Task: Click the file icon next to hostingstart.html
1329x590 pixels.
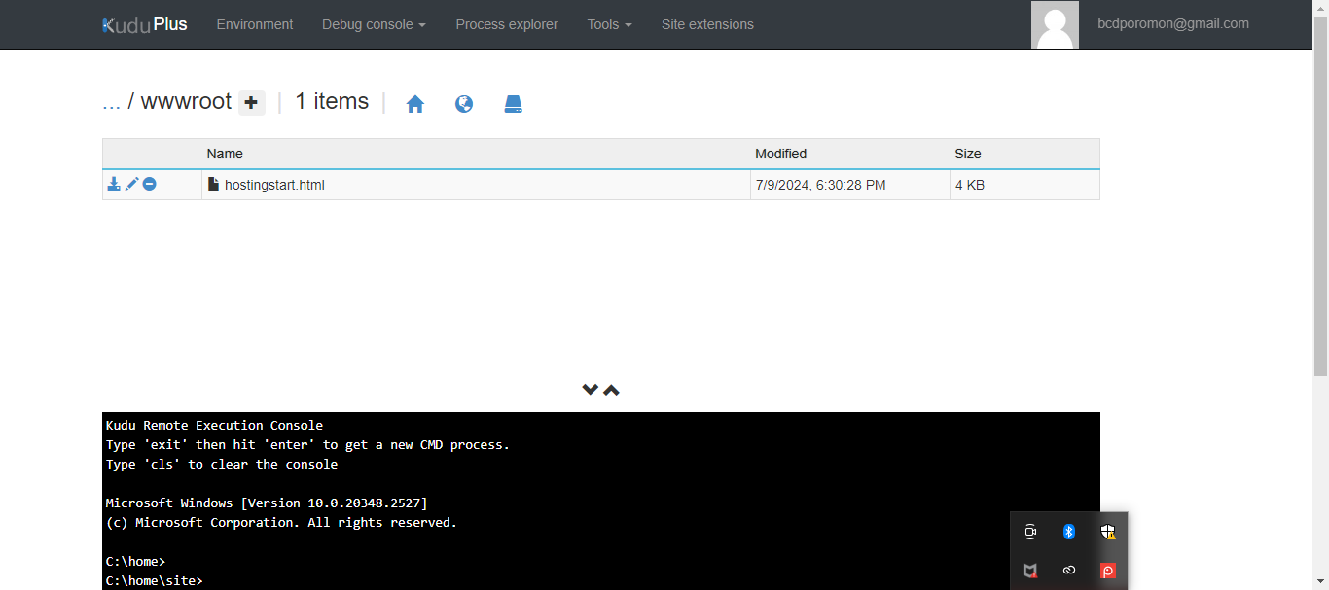Action: pyautogui.click(x=214, y=184)
